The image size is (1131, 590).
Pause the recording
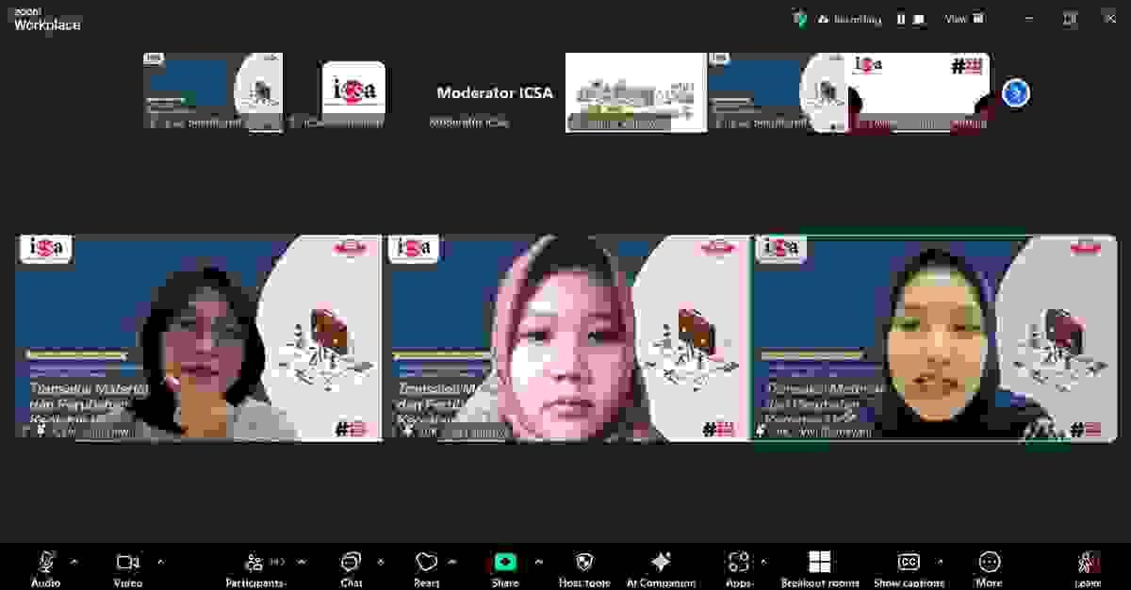pyautogui.click(x=900, y=18)
